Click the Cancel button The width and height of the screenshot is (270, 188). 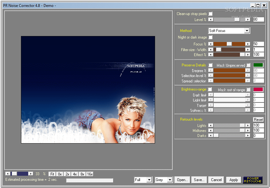(x=216, y=180)
